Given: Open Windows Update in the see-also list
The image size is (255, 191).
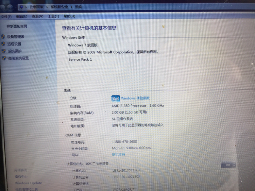Looking at the screenshot, I should click(x=28, y=183).
